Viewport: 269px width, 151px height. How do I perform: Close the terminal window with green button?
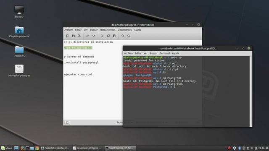click(x=249, y=48)
